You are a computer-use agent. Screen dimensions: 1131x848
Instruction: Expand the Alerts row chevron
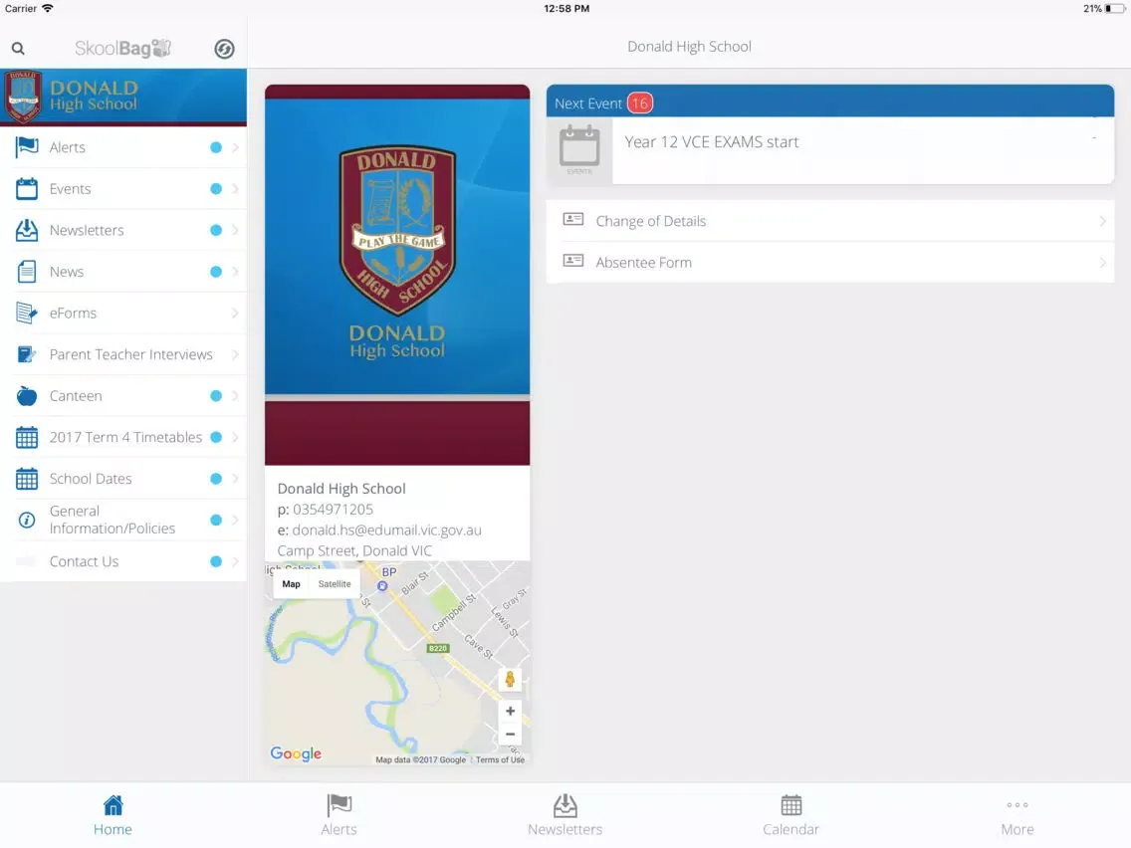[235, 147]
